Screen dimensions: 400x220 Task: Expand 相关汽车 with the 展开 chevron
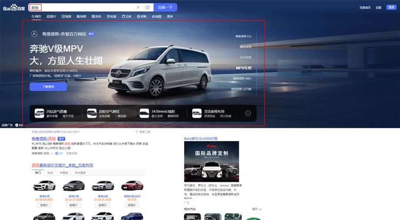(257, 209)
